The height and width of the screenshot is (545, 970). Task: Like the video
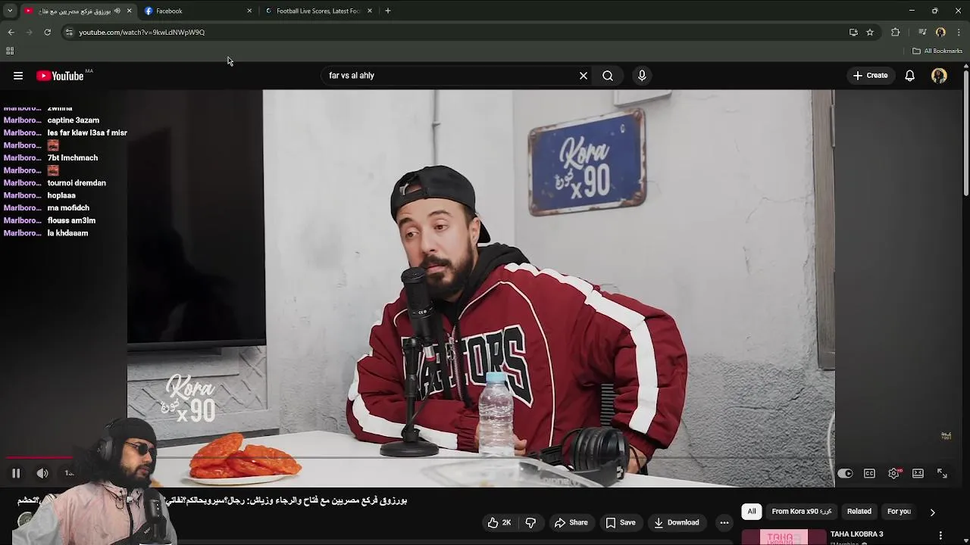[499, 522]
